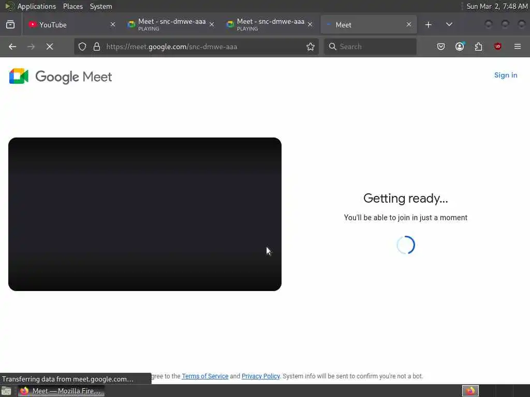The image size is (530, 397).
Task: Open tracking protection shield info
Action: pos(82,47)
